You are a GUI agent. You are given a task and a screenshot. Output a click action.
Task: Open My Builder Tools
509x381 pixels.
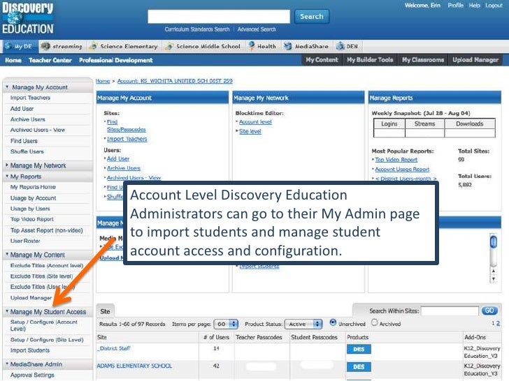pos(370,60)
